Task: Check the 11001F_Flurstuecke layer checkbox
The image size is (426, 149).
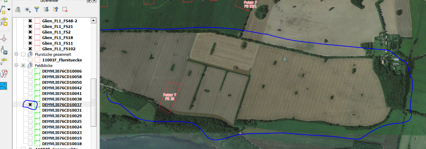Action: (30, 60)
